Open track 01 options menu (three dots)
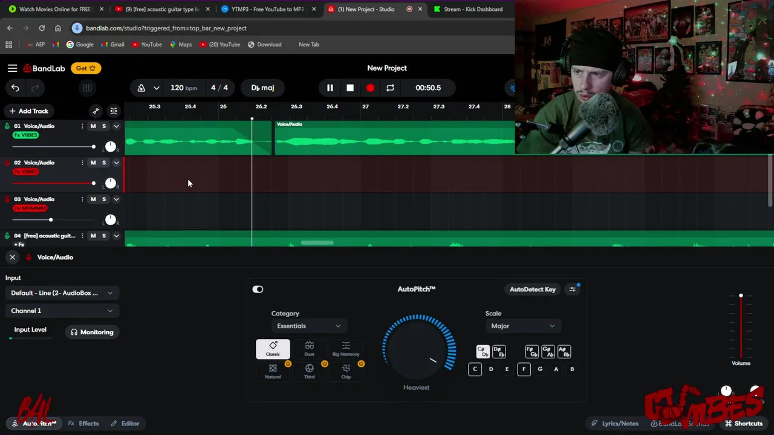This screenshot has width=774, height=435. (82, 126)
